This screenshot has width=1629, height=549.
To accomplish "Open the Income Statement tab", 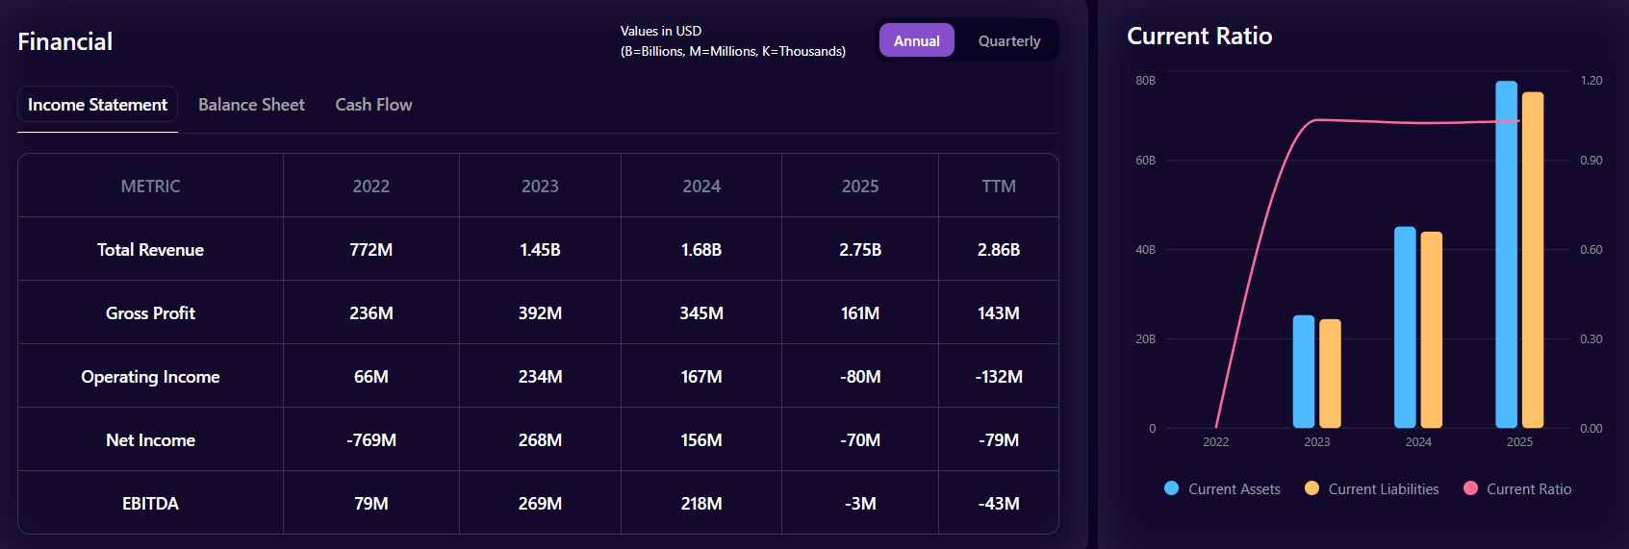I will [97, 105].
